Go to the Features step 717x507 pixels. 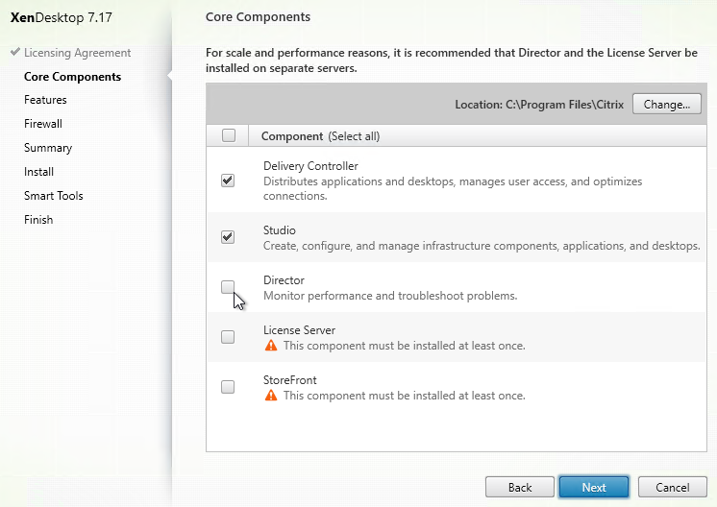[45, 100]
